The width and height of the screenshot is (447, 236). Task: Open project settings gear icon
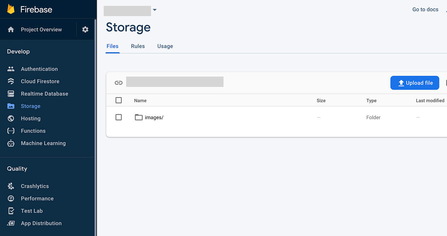tap(85, 30)
